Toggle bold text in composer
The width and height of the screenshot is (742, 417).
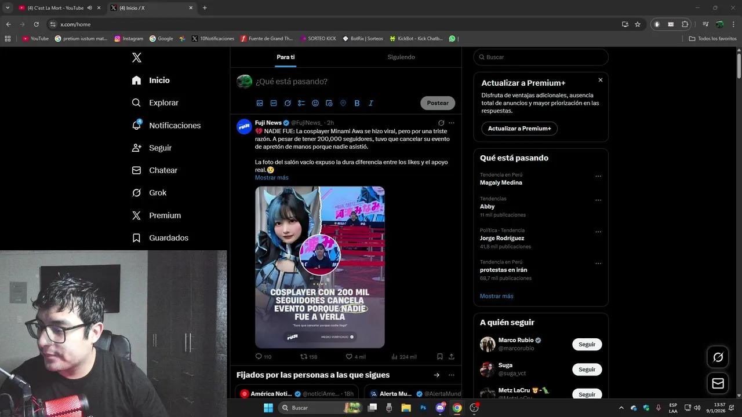[357, 103]
